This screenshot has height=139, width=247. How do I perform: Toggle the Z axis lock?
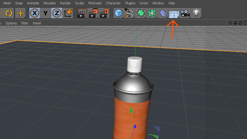[x=57, y=13]
